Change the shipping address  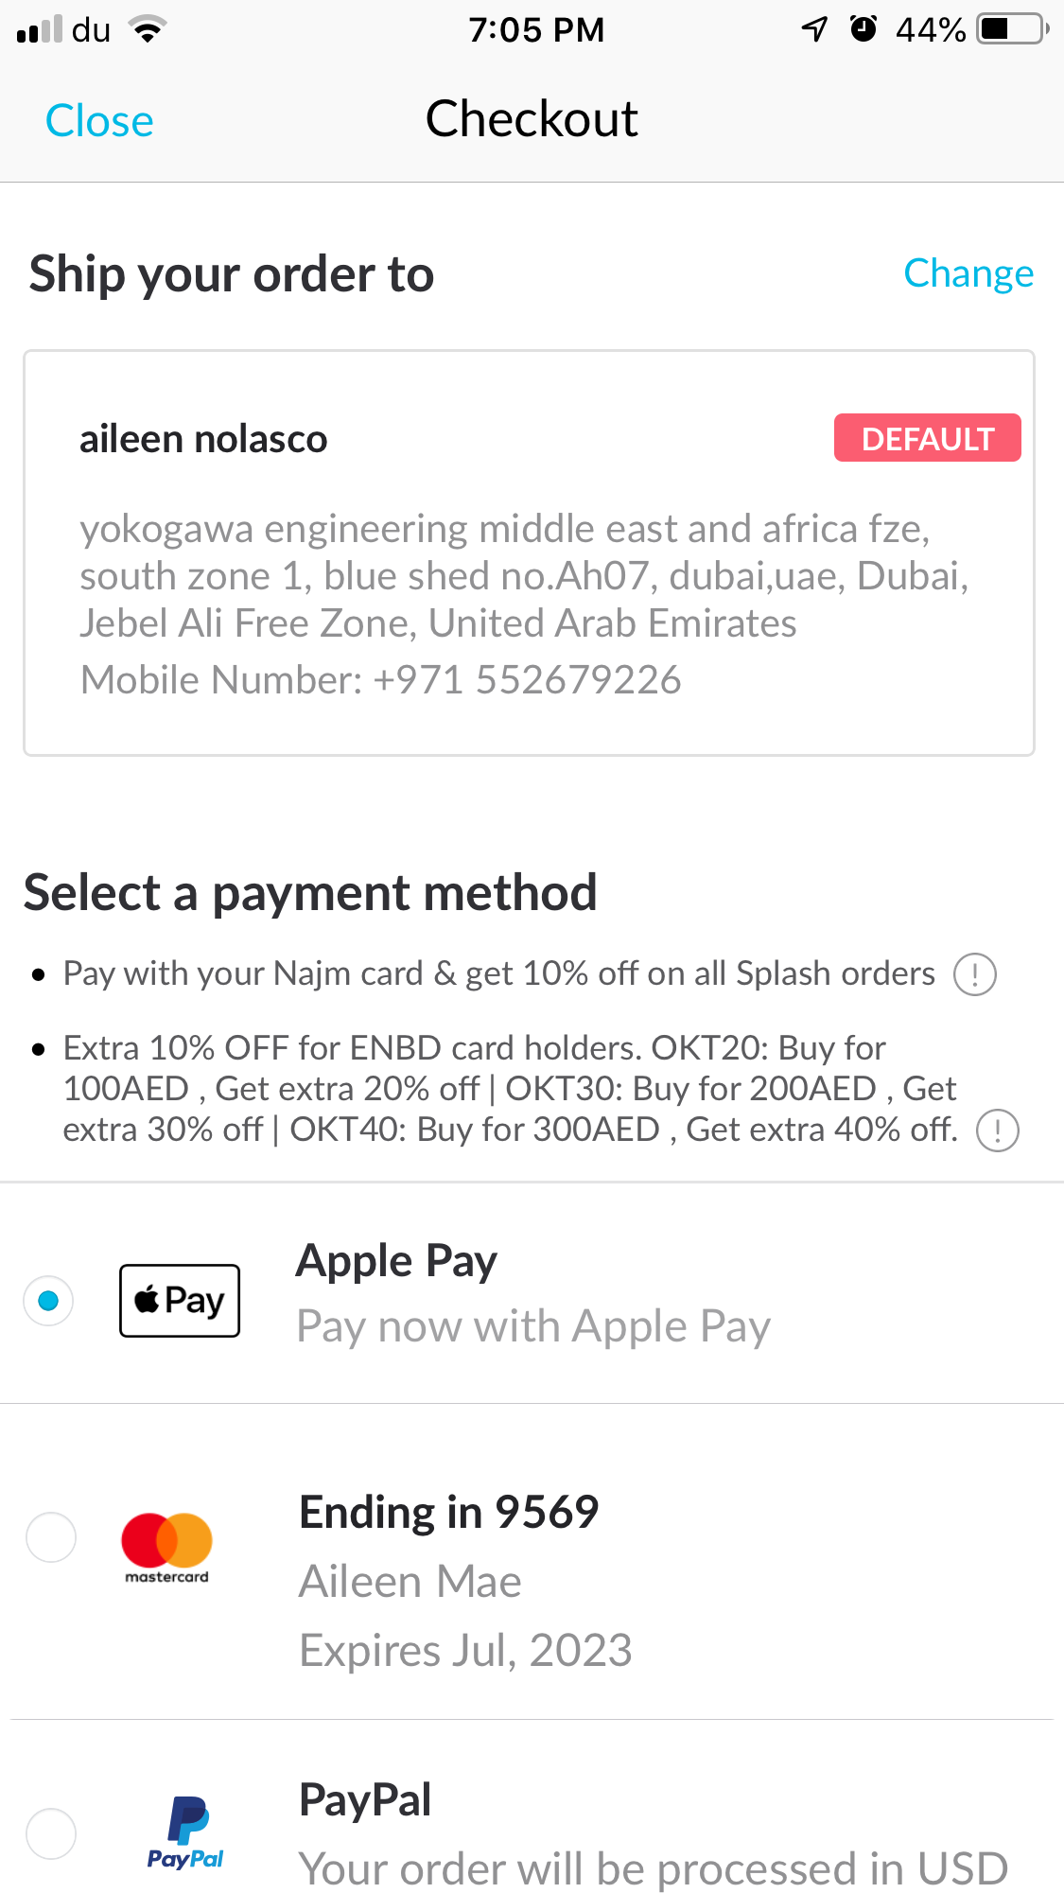tap(968, 273)
